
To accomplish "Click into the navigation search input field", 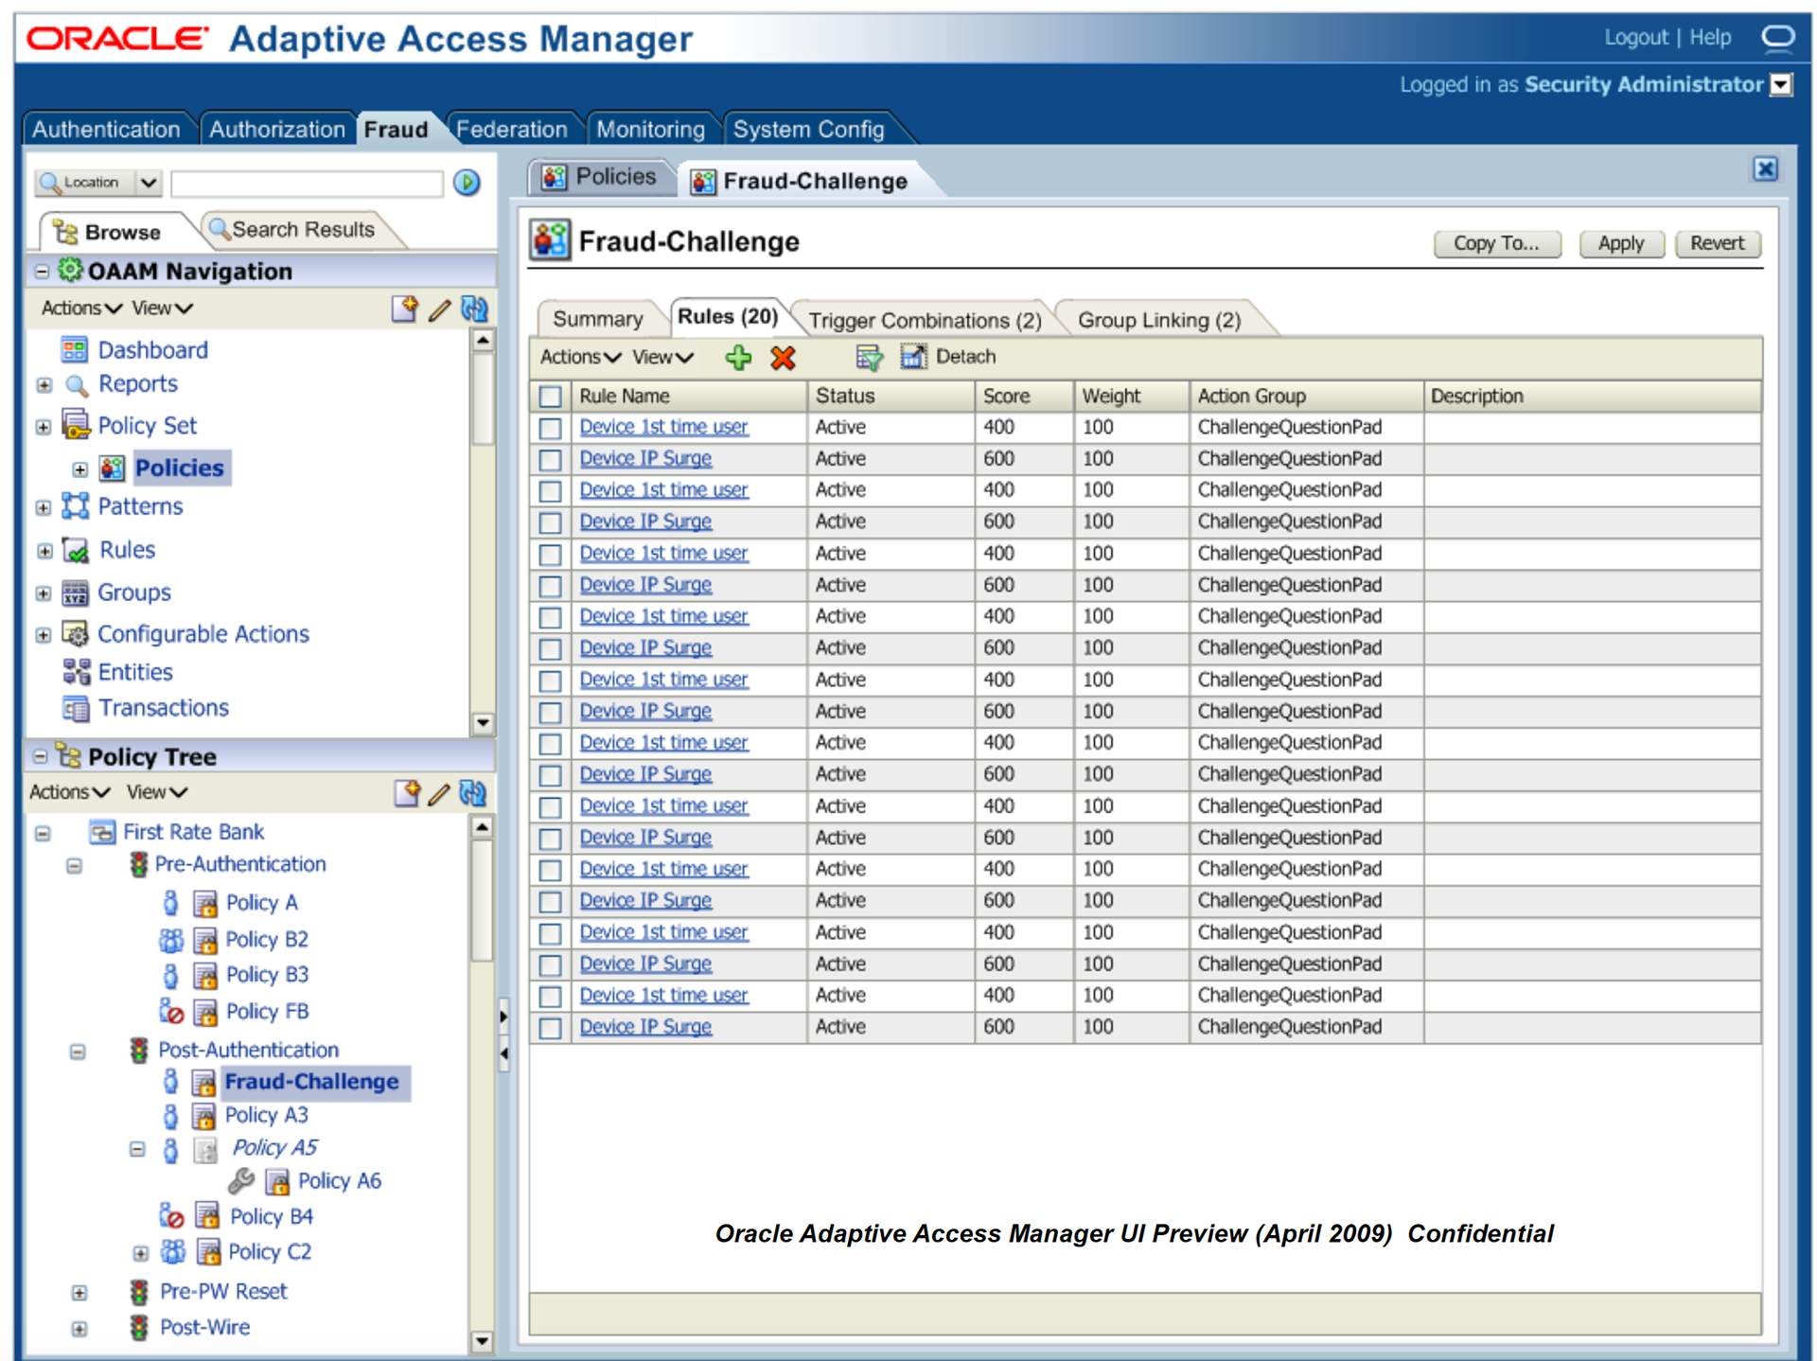I will tap(307, 183).
